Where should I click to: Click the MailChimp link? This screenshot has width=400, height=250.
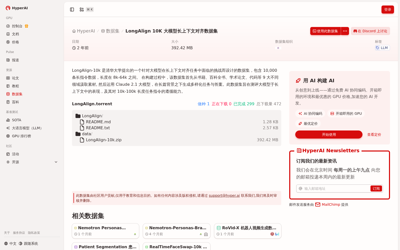(331, 204)
